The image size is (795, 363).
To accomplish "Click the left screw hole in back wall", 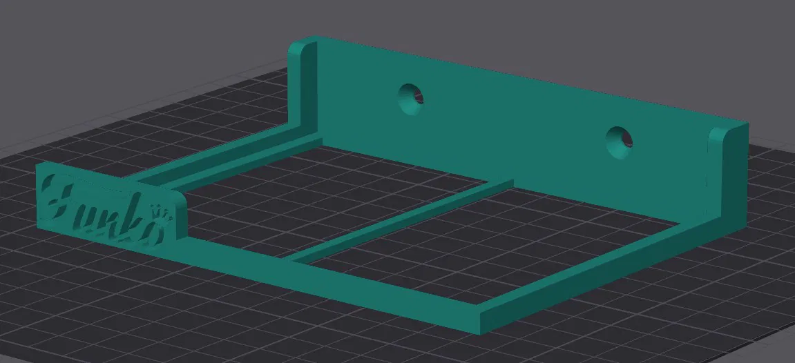I will (411, 99).
